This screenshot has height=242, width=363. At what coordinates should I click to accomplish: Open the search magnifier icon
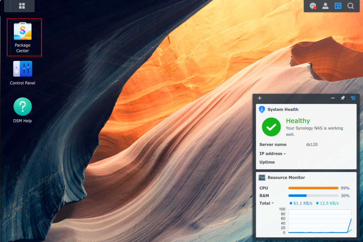[x=351, y=6]
